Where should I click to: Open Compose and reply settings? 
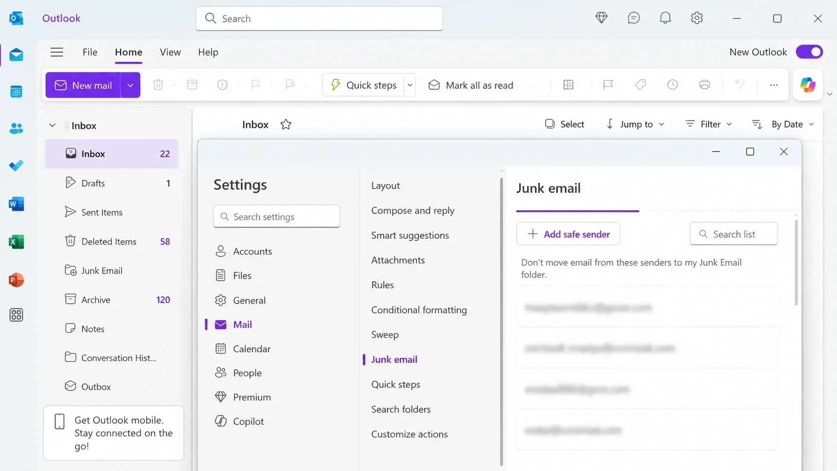(x=413, y=210)
